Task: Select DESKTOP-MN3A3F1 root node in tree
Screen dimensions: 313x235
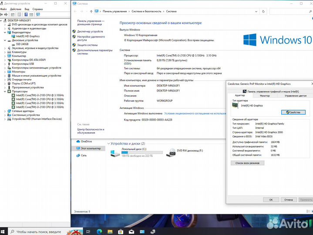Action: point(19,20)
